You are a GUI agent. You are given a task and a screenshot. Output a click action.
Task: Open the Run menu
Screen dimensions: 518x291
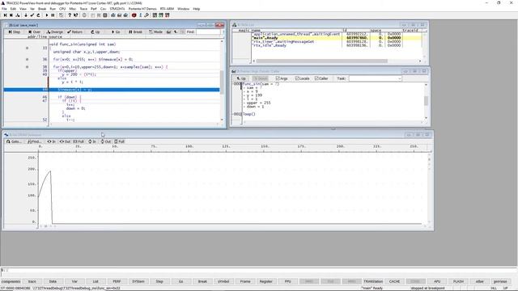coord(53,9)
